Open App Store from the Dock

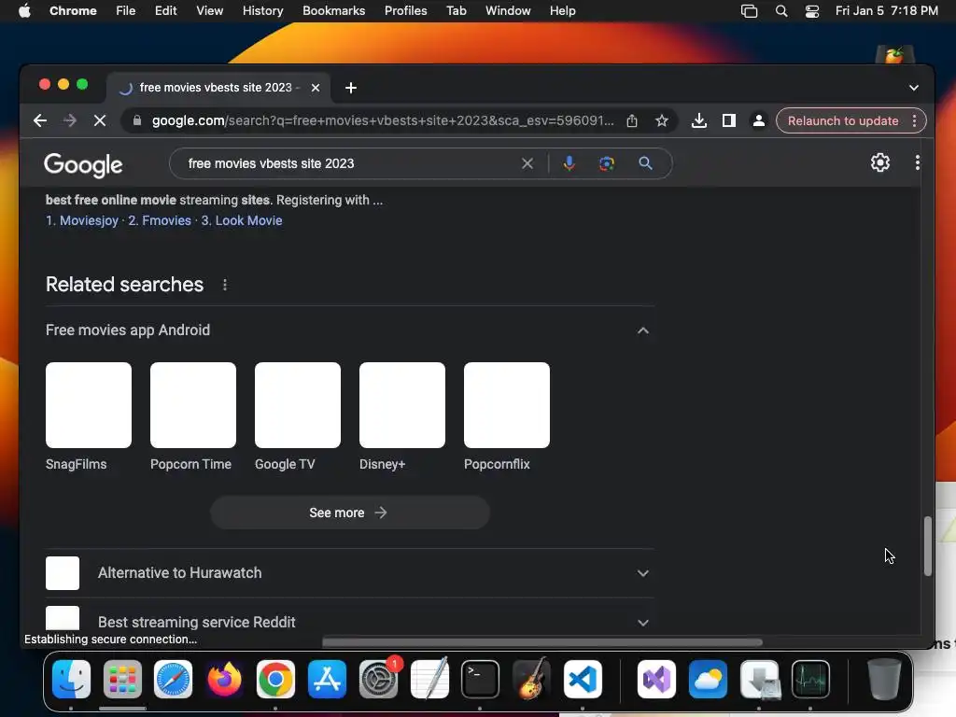pyautogui.click(x=328, y=680)
